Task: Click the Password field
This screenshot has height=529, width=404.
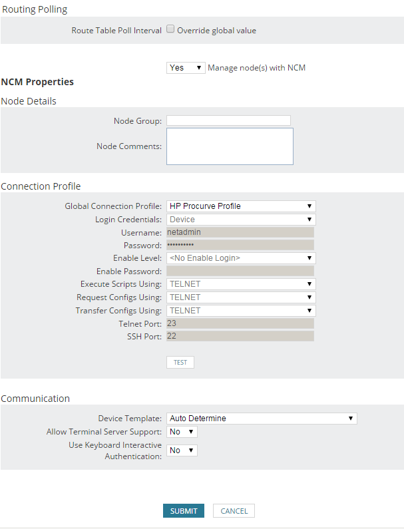Action: click(x=240, y=245)
